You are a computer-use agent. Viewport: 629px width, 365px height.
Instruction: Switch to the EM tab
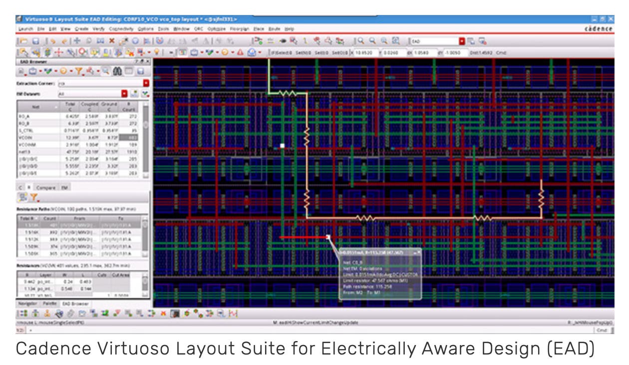point(64,187)
